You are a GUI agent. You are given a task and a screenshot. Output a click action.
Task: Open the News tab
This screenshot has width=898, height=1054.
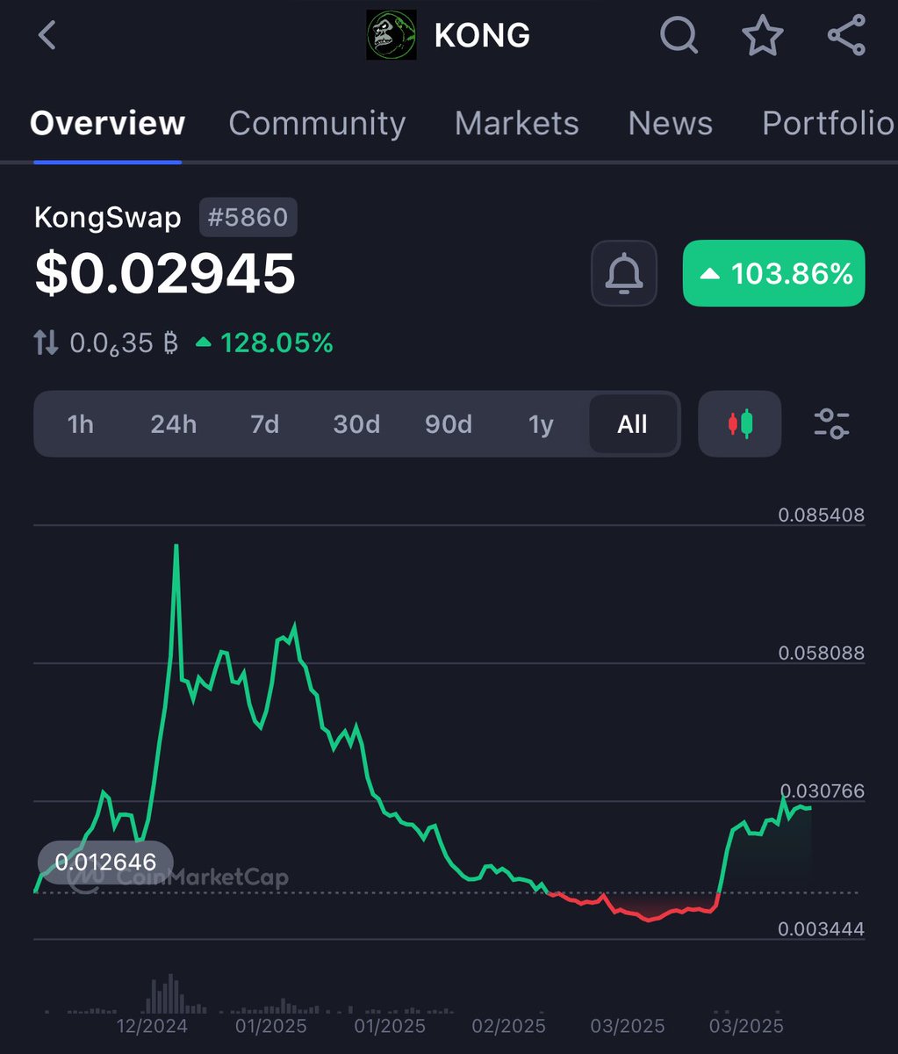(x=670, y=123)
